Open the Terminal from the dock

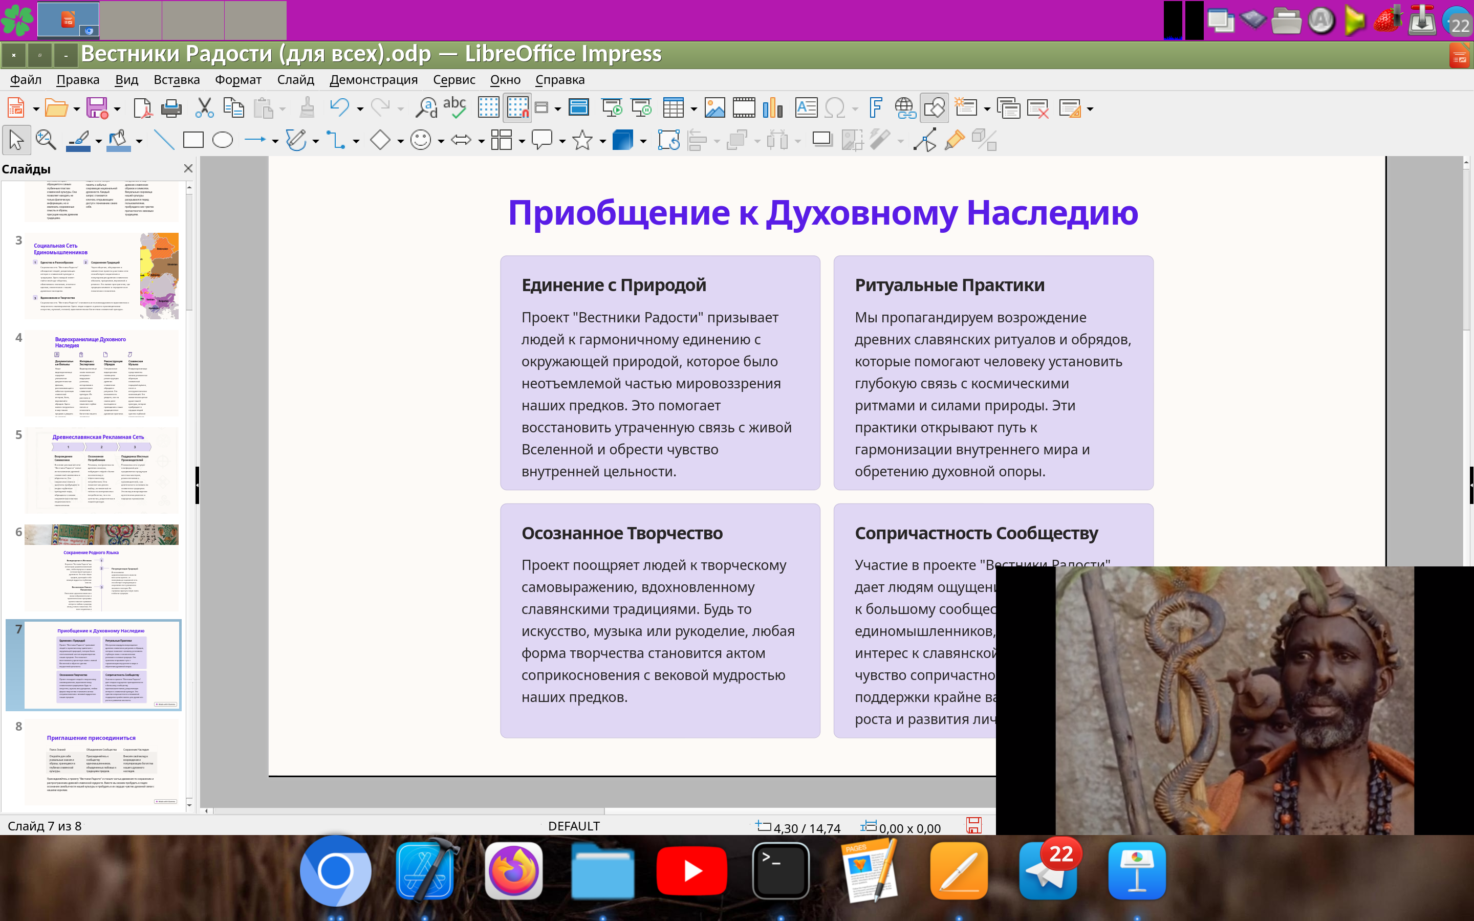[x=780, y=871]
